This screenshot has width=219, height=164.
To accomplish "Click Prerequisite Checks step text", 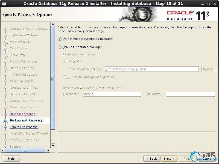I will click(x=24, y=140).
